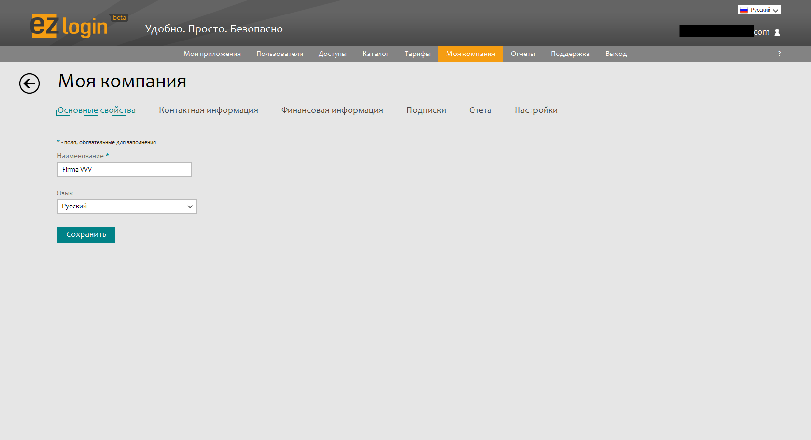Open the Подписки tab

coord(426,110)
